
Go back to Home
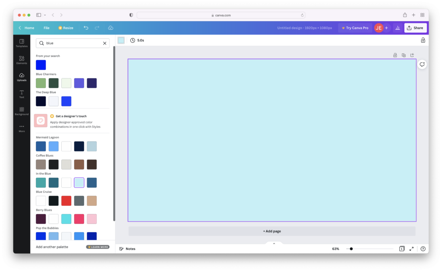[26, 28]
